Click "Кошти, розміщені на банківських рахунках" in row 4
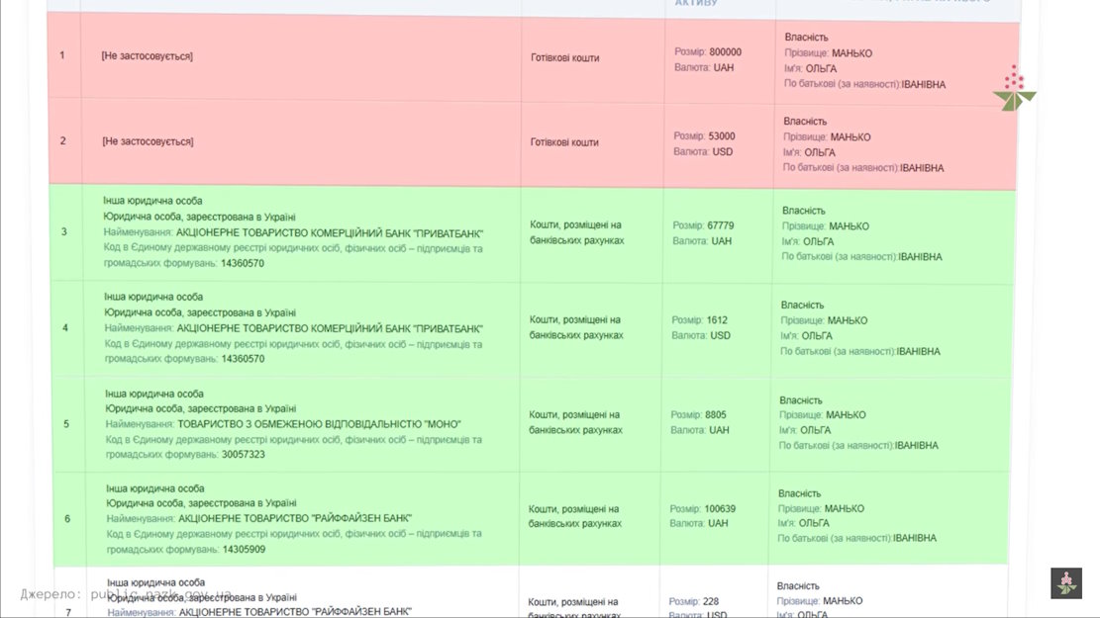This screenshot has width=1100, height=618. coord(575,327)
